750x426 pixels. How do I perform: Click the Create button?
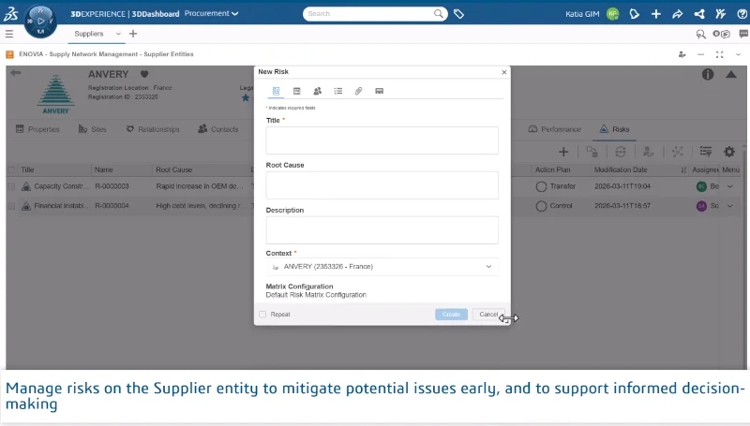pos(451,315)
